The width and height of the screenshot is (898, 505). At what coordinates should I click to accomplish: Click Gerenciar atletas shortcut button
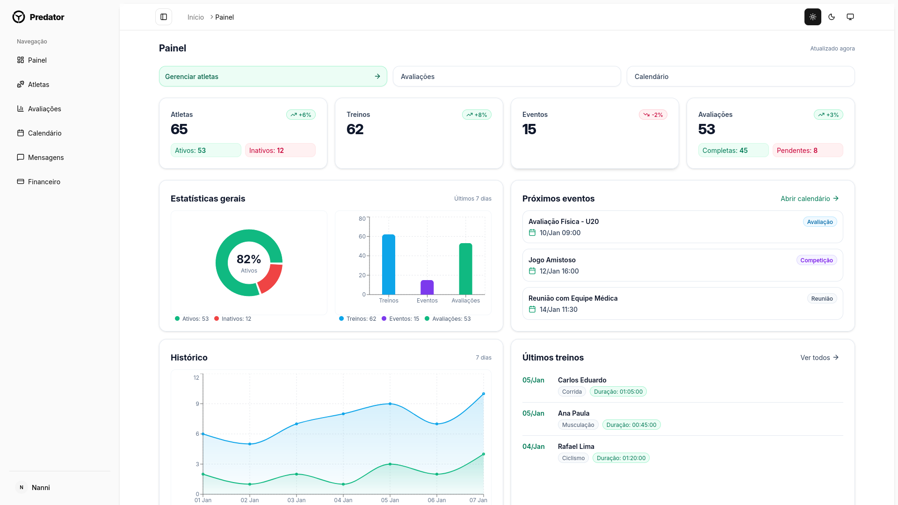click(273, 76)
